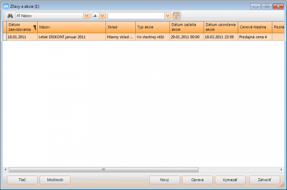Click the search text input field
The image size is (287, 190).
pos(136,16)
